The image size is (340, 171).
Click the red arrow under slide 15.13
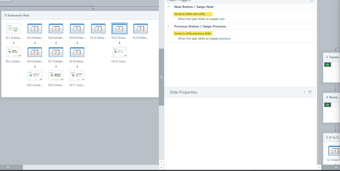click(x=119, y=43)
